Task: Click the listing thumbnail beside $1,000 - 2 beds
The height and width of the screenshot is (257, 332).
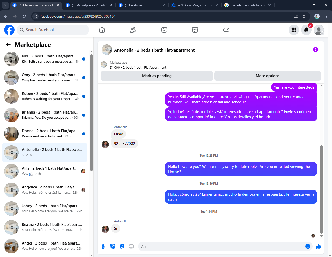Action: tap(104, 64)
